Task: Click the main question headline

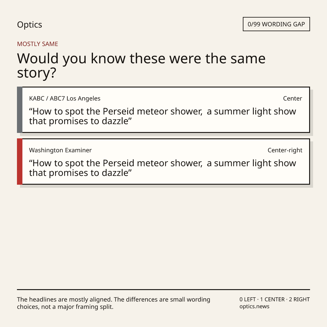Action: pyautogui.click(x=141, y=65)
